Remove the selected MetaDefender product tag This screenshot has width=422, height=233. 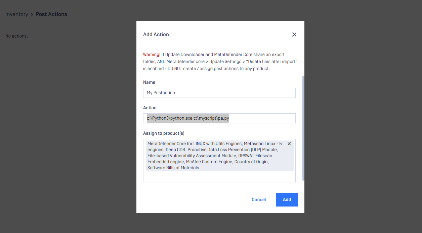(x=289, y=144)
